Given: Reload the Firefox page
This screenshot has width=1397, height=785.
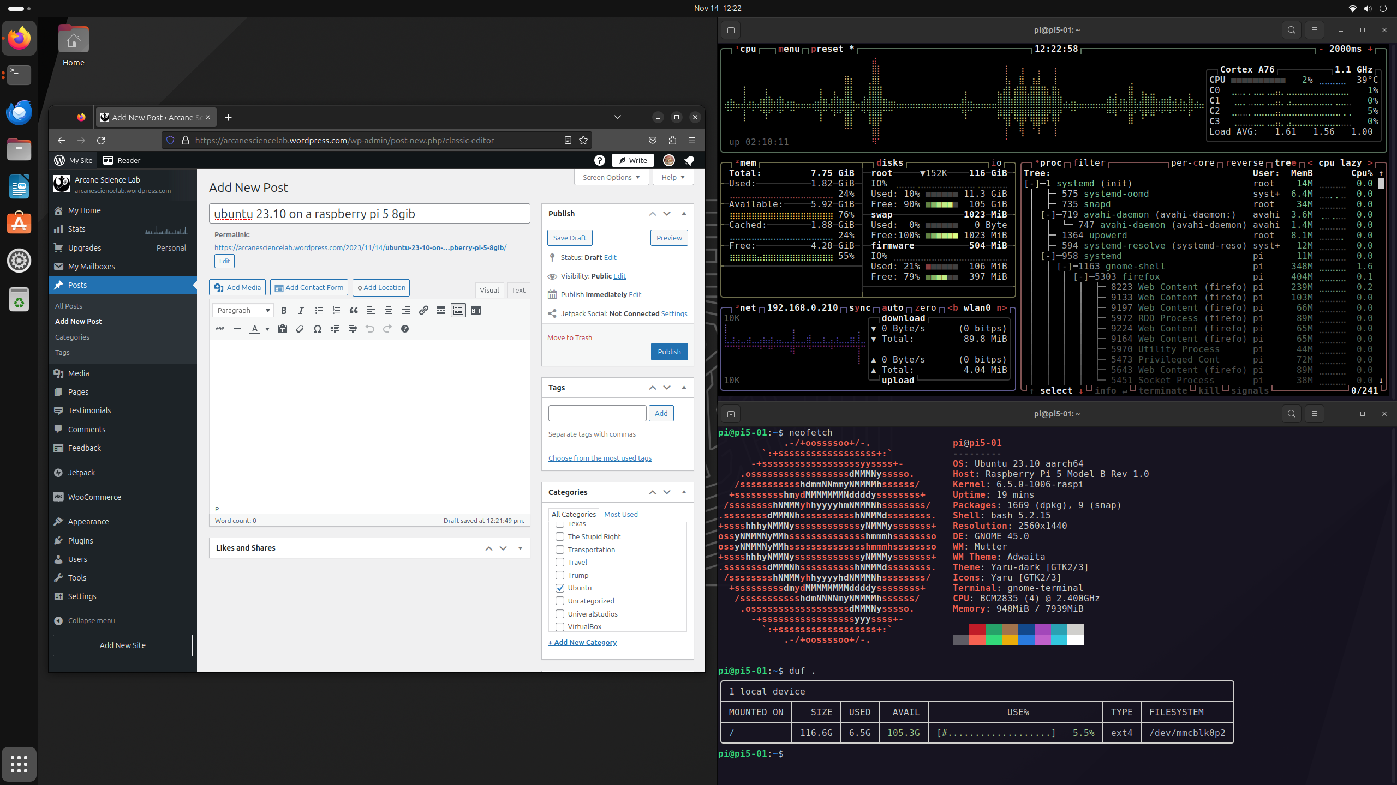Looking at the screenshot, I should [101, 141].
